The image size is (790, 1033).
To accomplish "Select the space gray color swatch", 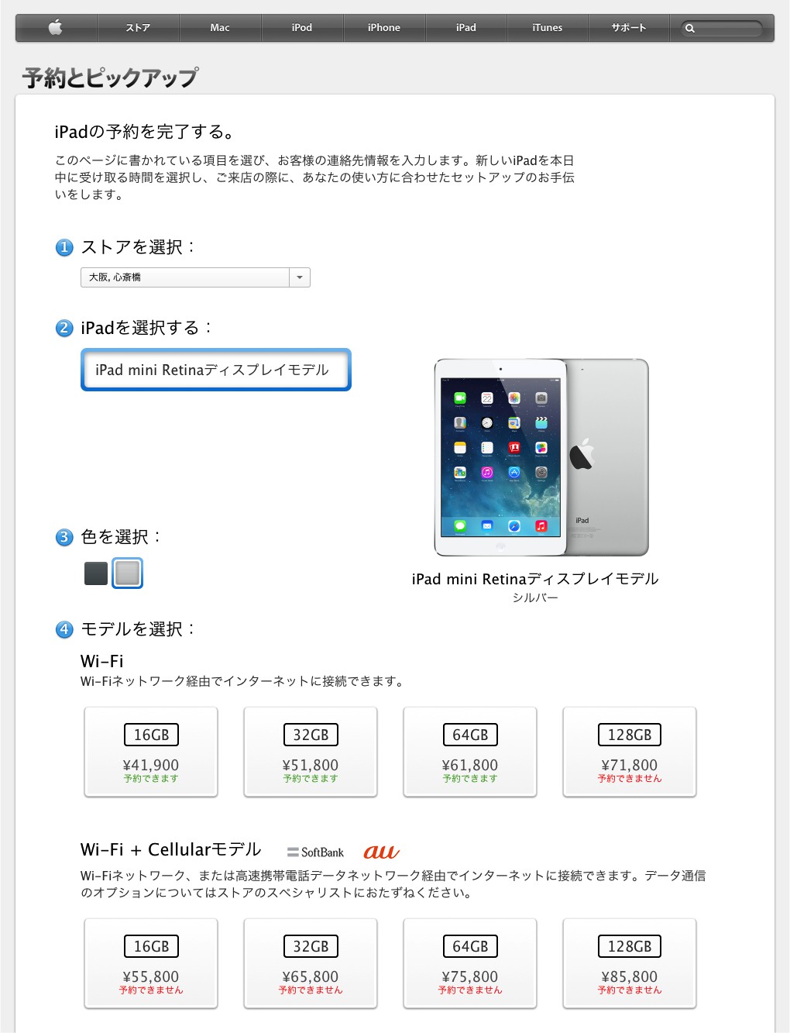I will point(96,573).
